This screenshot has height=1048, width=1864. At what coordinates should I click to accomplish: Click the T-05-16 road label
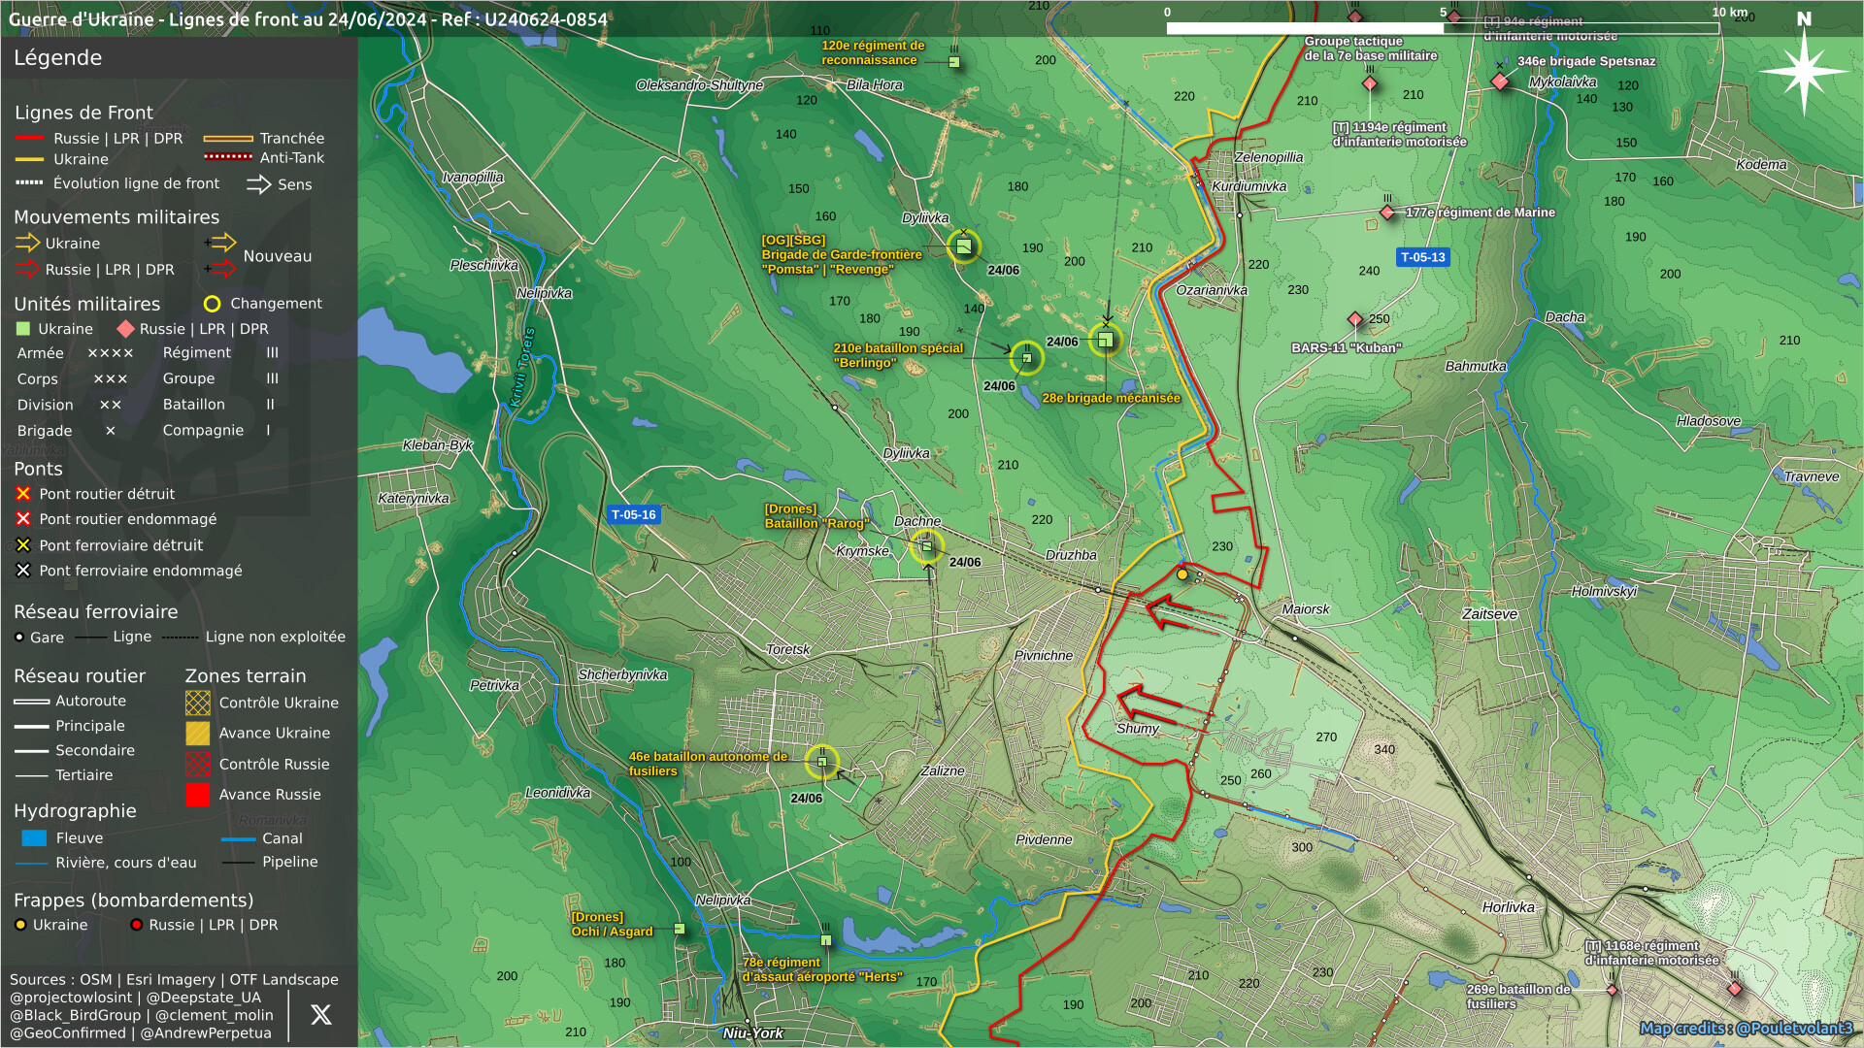tap(633, 515)
